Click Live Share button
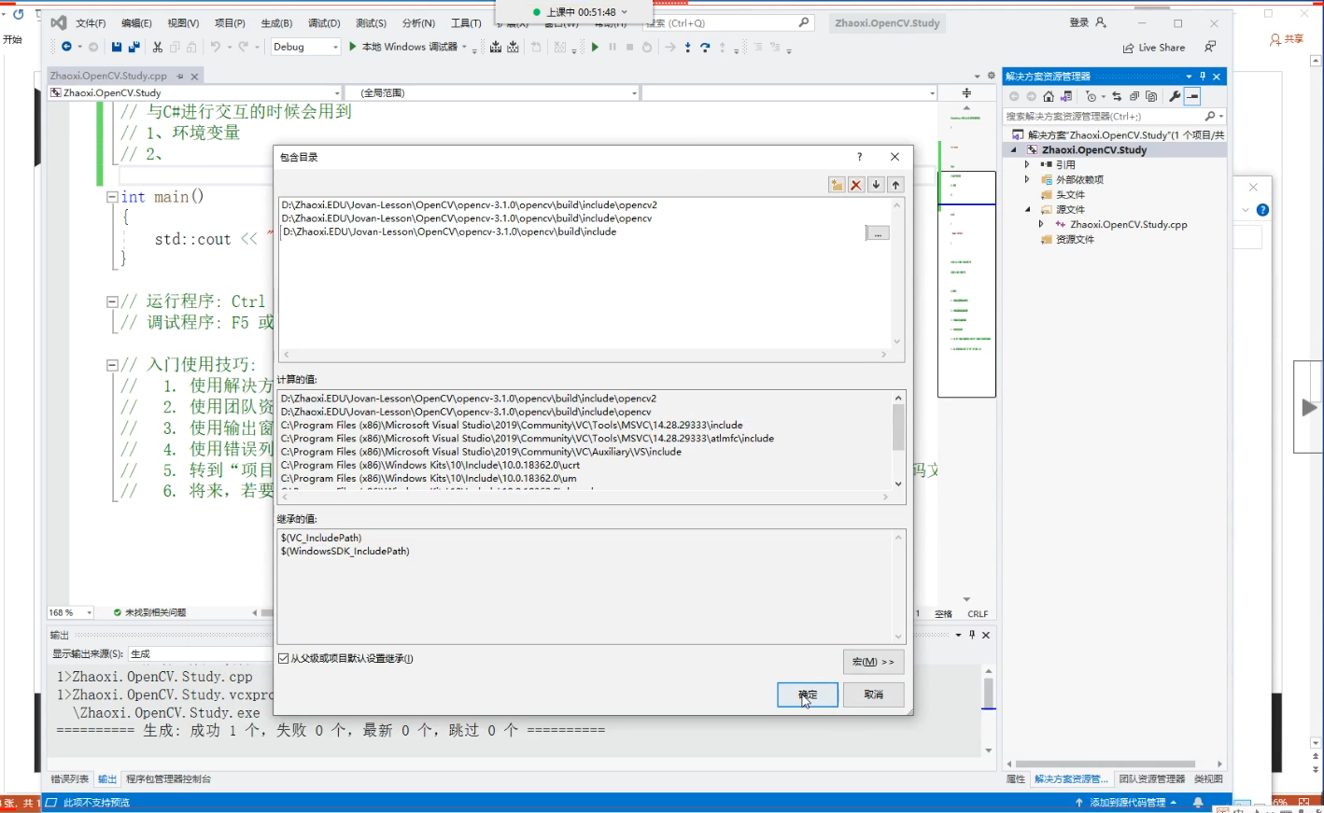 1154,48
